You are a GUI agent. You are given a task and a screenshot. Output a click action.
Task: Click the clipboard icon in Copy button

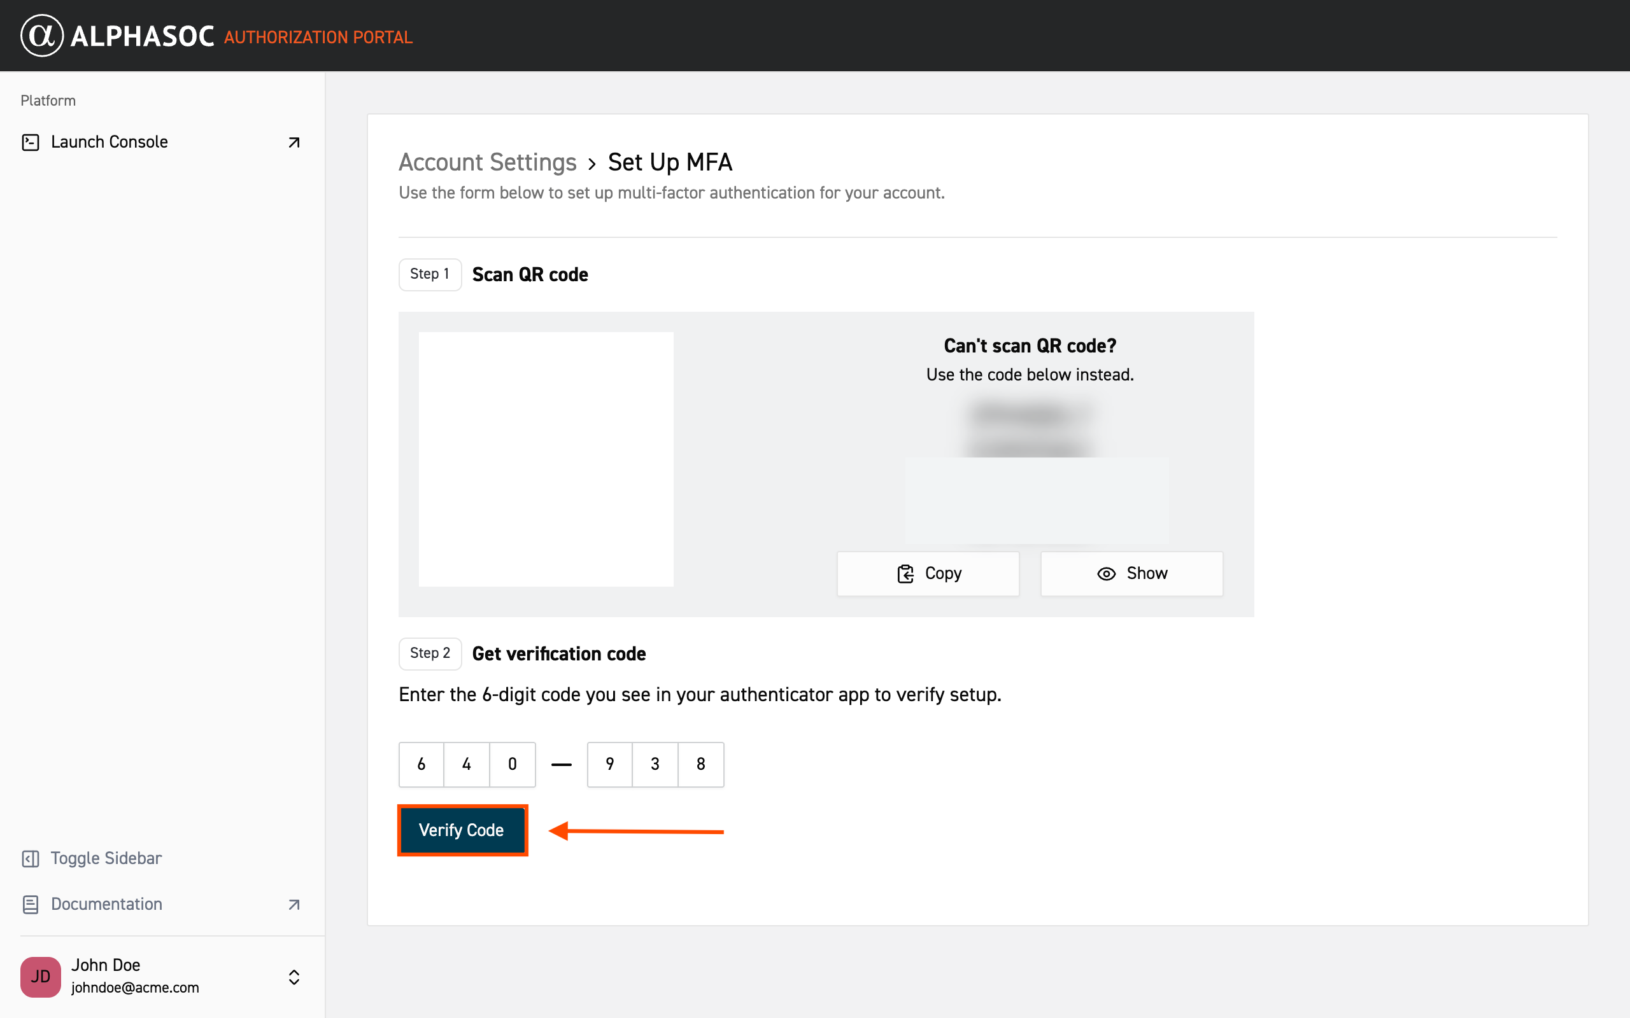tap(905, 574)
